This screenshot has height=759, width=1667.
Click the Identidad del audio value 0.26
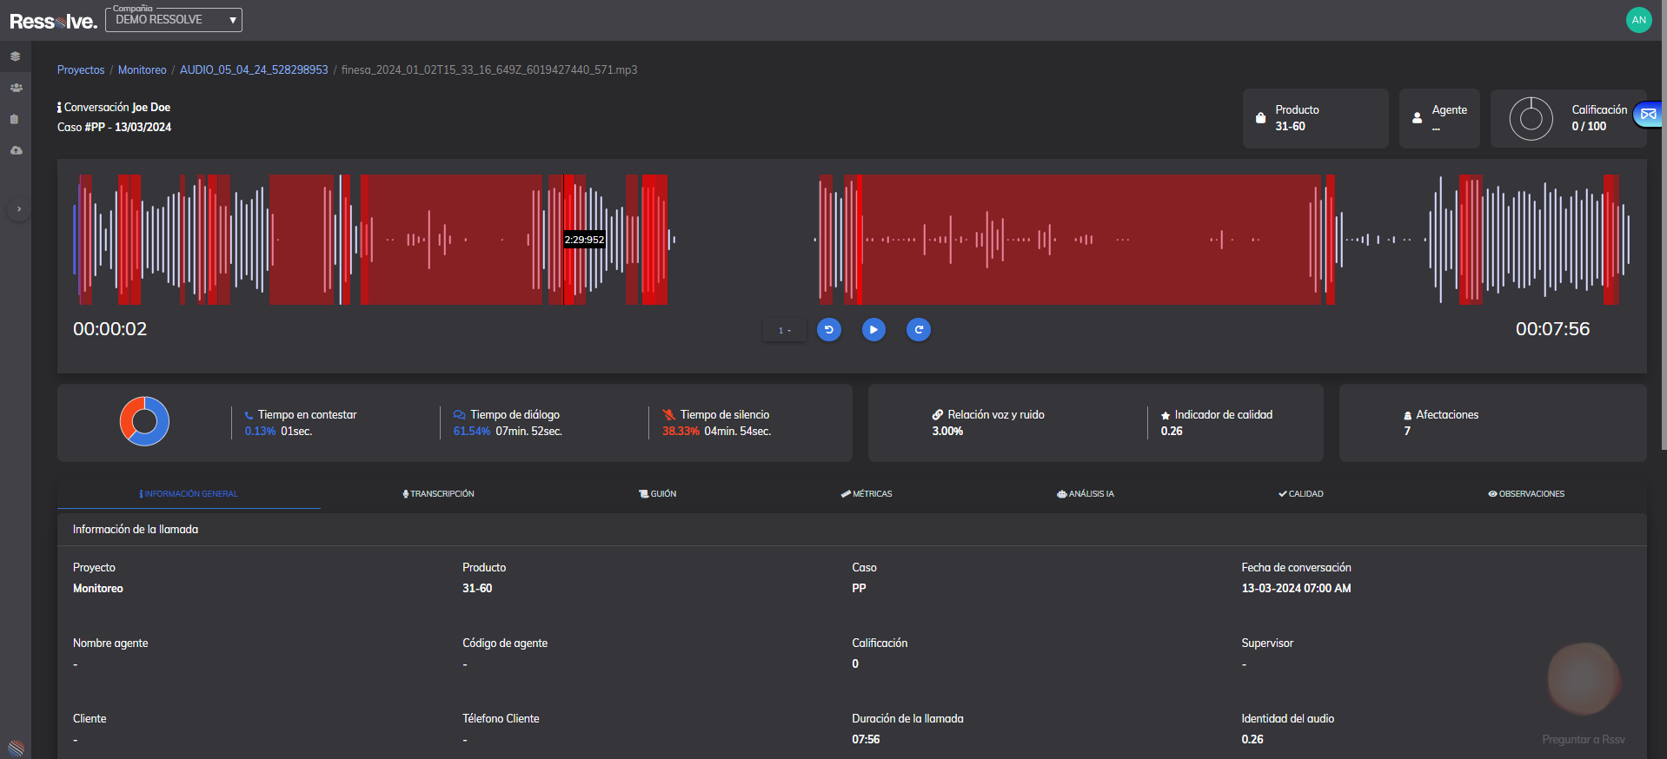(1252, 740)
